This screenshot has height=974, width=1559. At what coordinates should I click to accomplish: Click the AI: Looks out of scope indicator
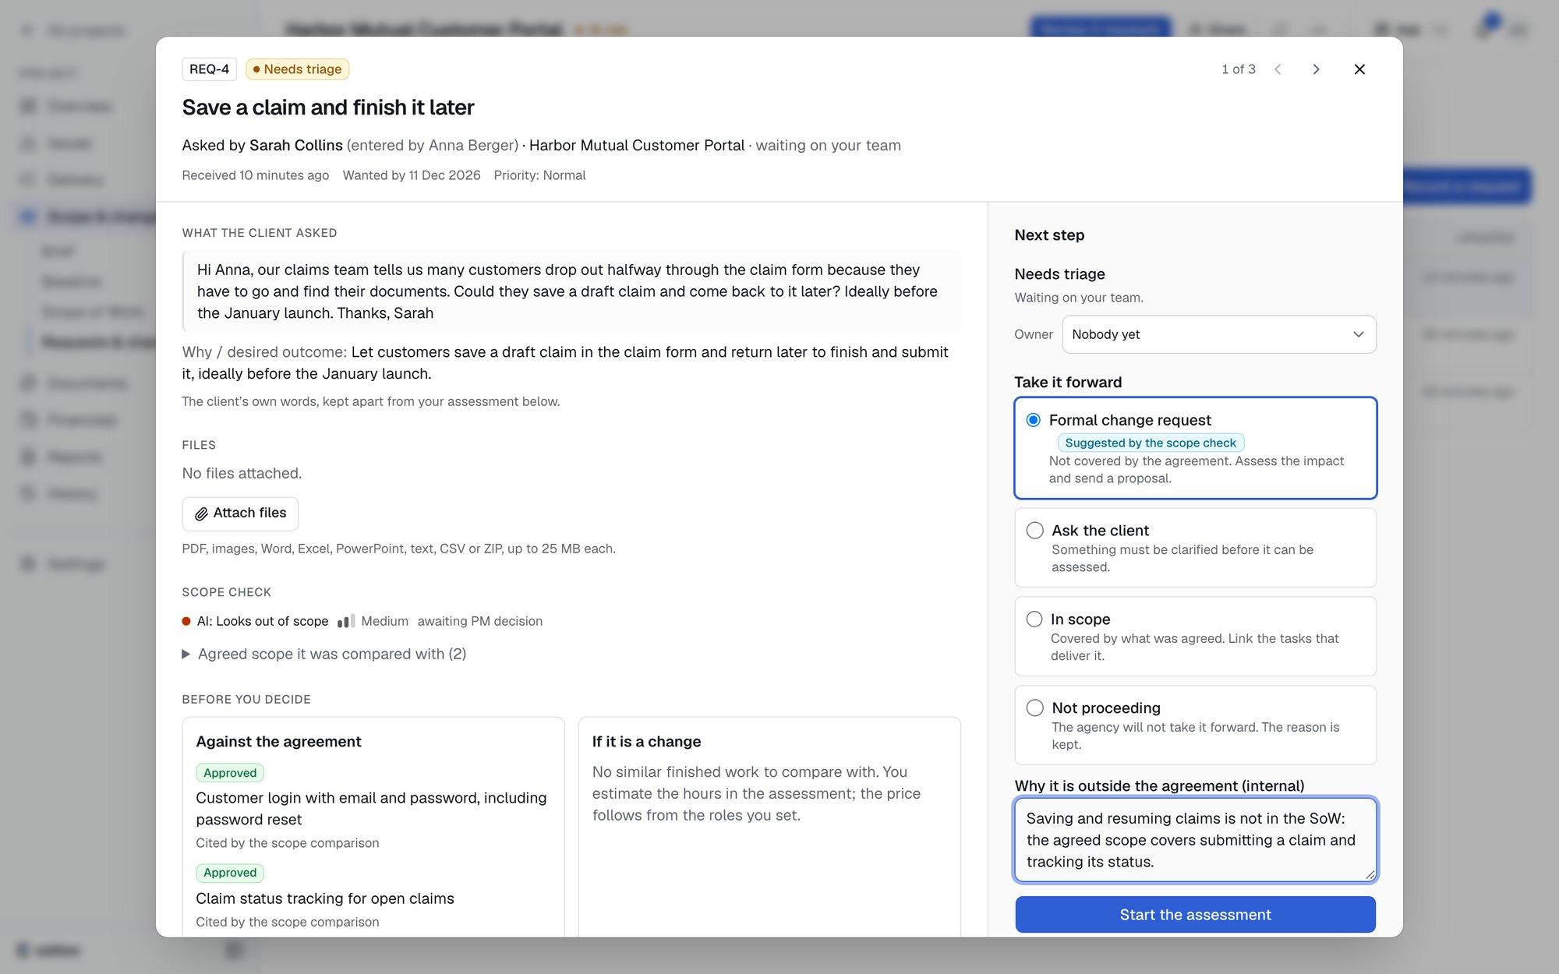(255, 621)
